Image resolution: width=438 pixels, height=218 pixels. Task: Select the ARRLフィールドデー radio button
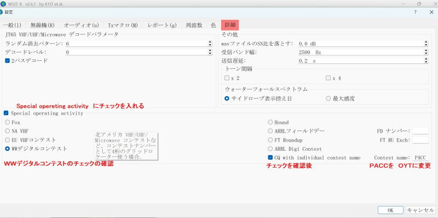tap(270, 131)
